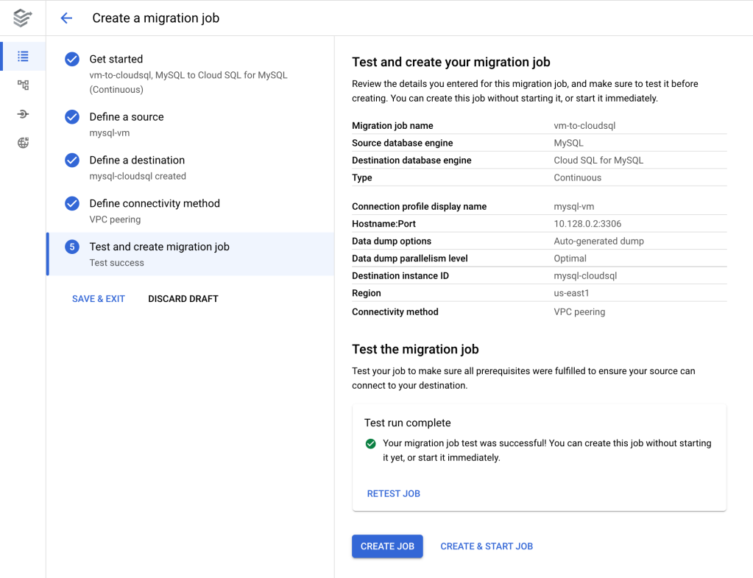
Task: Click SAVE & EXIT
Action: [99, 299]
